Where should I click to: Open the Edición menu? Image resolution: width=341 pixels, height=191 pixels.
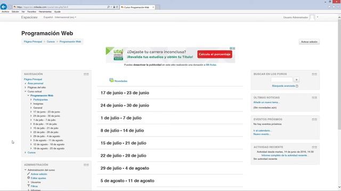[x=15, y=12]
